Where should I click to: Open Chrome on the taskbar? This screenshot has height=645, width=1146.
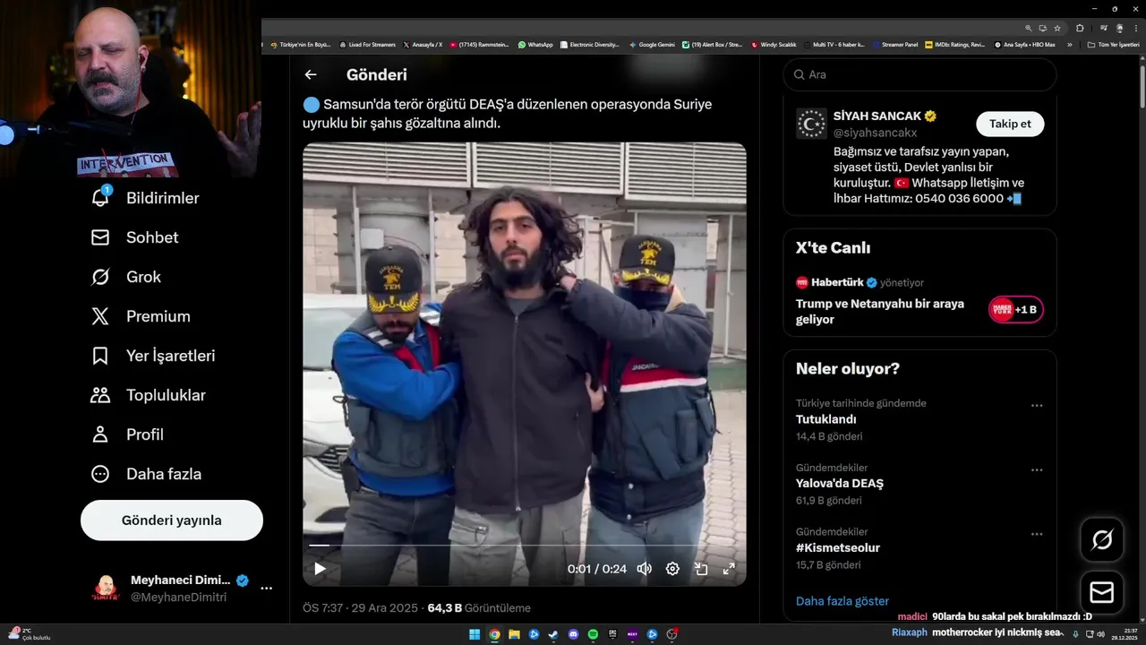[x=494, y=634]
